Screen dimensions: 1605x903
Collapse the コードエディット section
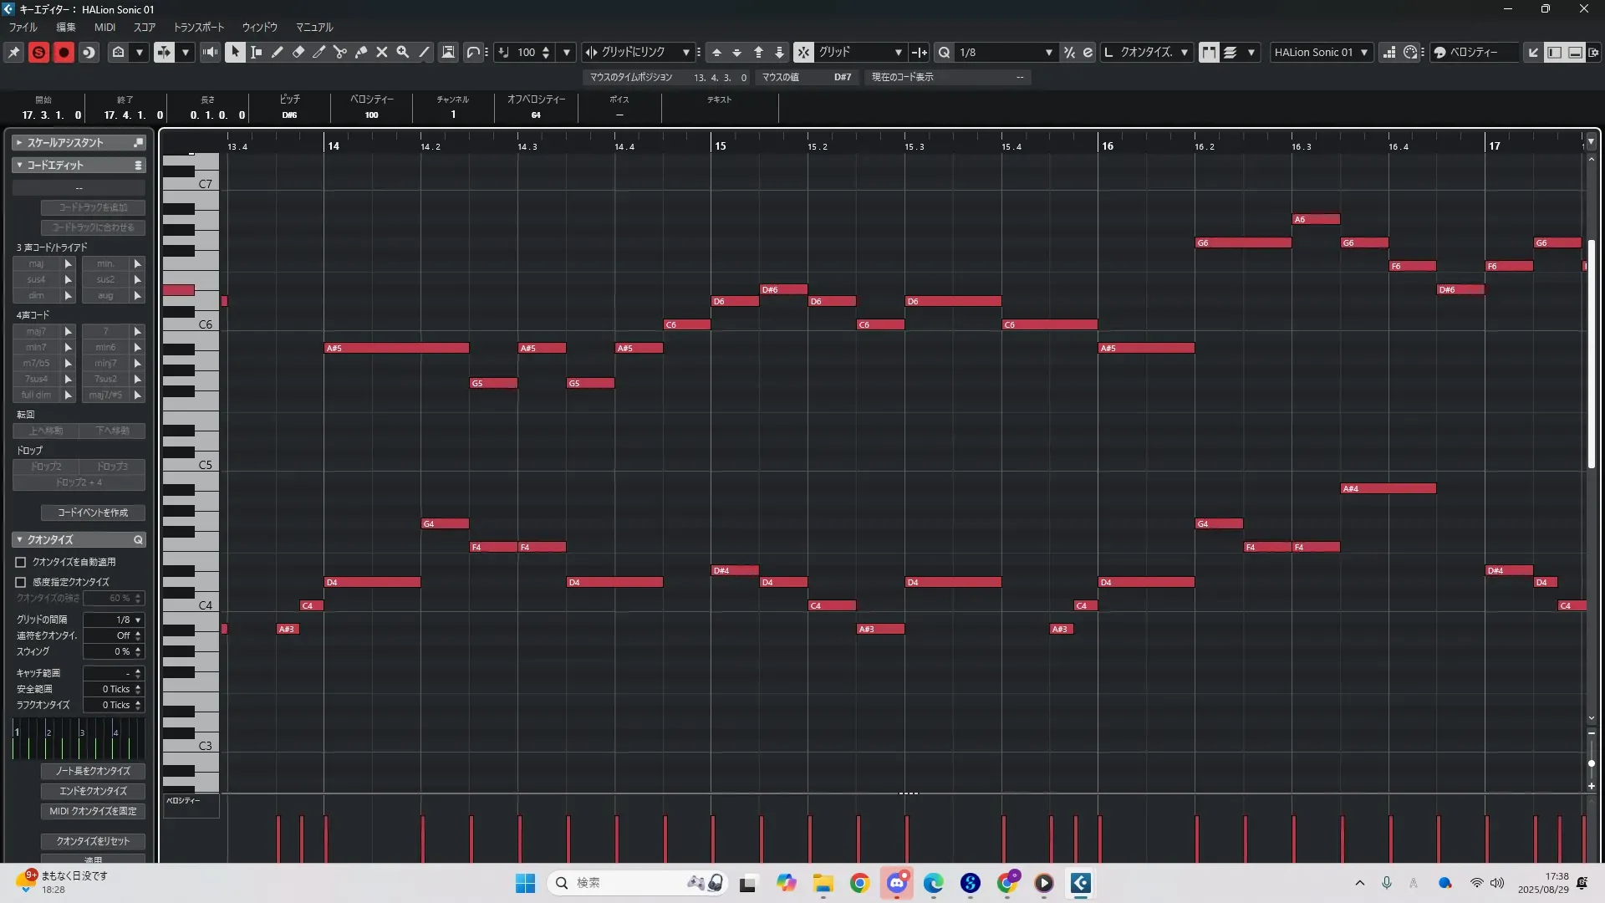[x=19, y=166]
